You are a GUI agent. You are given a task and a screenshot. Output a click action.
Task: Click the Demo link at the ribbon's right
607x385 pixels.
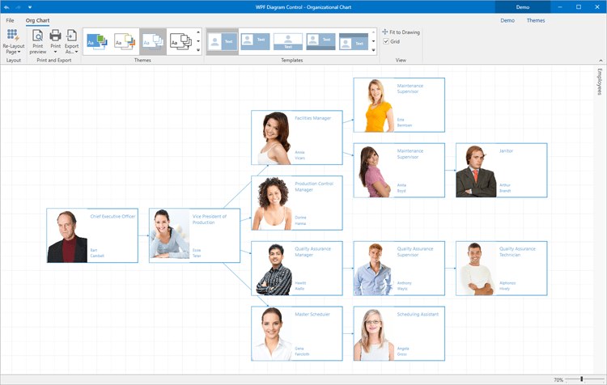pos(507,20)
